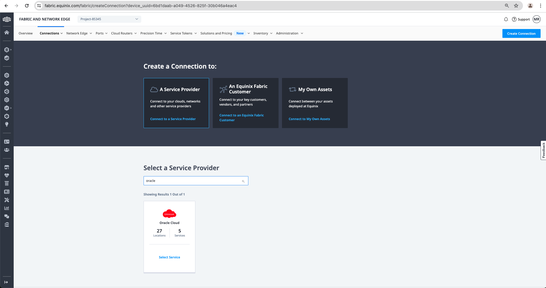Open the Support help icon in the header
The height and width of the screenshot is (288, 546).
click(514, 19)
